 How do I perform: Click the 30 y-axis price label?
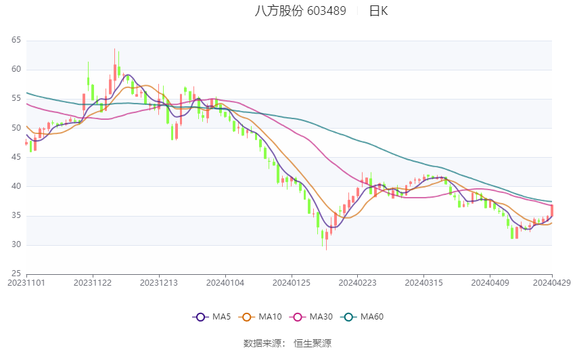coord(16,244)
